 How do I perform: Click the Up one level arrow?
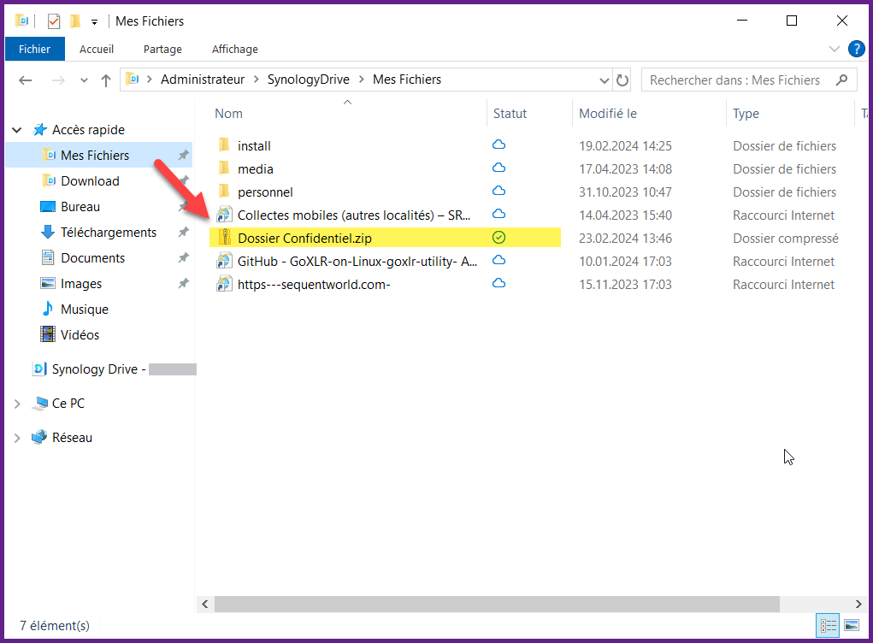(106, 80)
